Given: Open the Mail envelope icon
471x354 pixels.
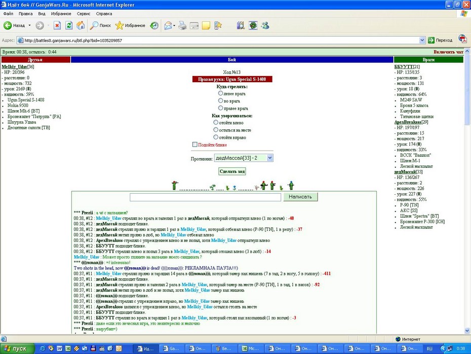Looking at the screenshot, I should pos(168,25).
